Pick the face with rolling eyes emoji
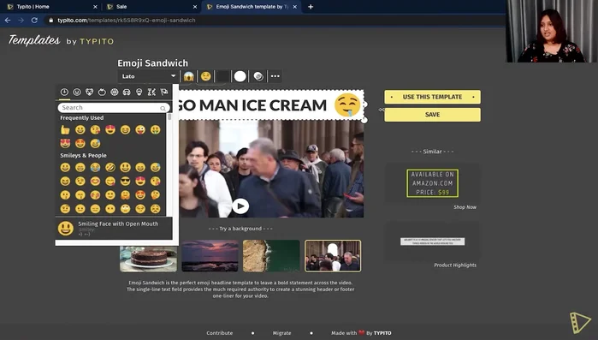The image size is (598, 340). [x=125, y=208]
